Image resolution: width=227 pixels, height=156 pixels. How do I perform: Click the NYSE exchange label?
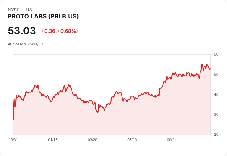14,10
